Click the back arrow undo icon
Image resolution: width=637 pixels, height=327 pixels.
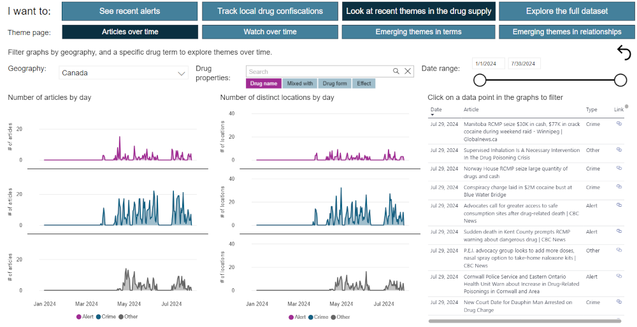[624, 52]
